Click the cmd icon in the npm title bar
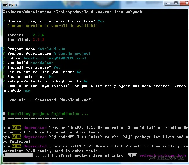Viewport: 189px width, 165px height. pyautogui.click(x=5, y=5)
